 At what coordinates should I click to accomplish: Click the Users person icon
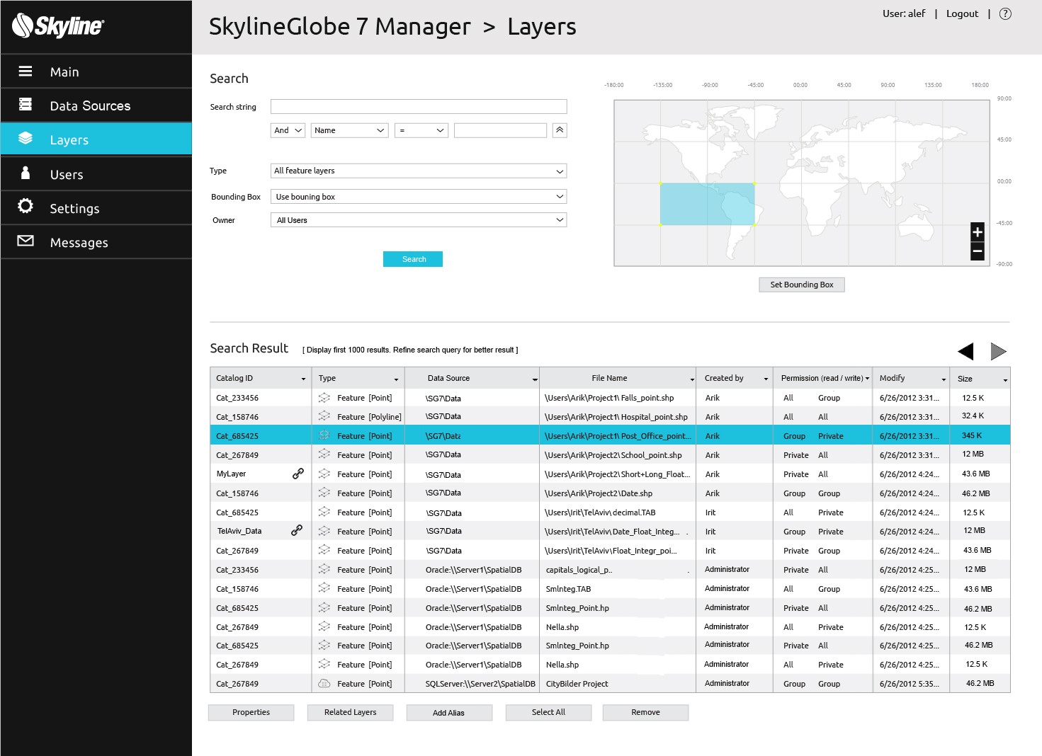coord(26,172)
